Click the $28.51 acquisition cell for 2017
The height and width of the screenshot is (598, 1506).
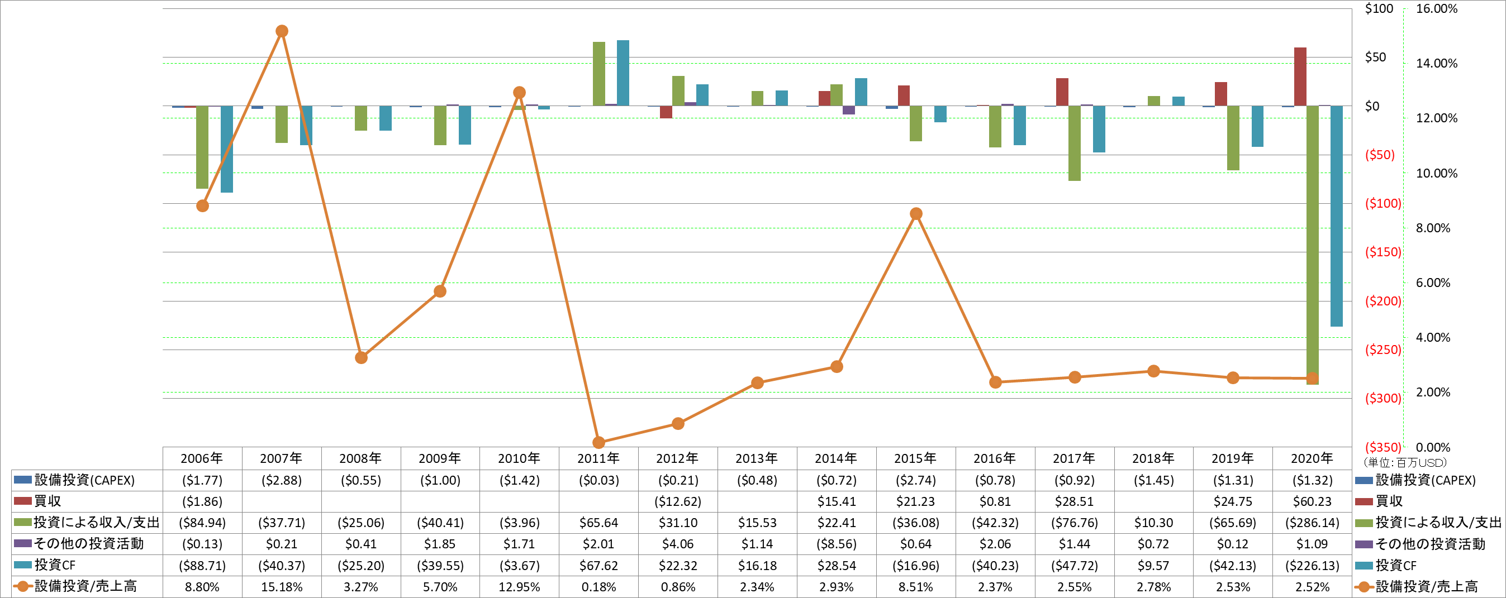(x=1075, y=501)
